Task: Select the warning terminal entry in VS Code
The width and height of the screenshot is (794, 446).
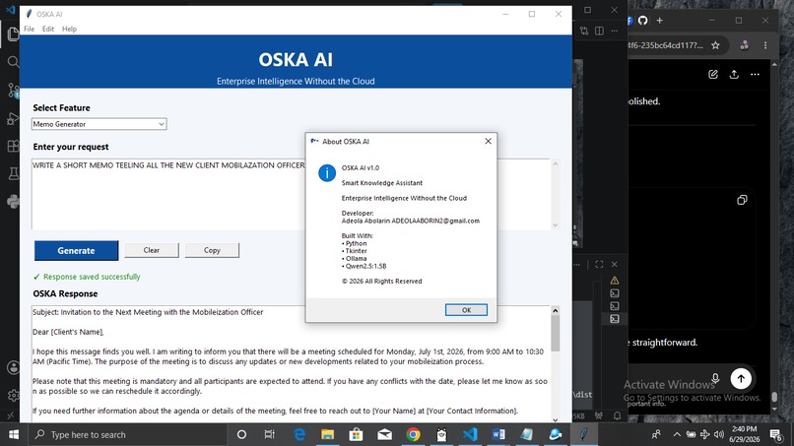Action: (615, 281)
